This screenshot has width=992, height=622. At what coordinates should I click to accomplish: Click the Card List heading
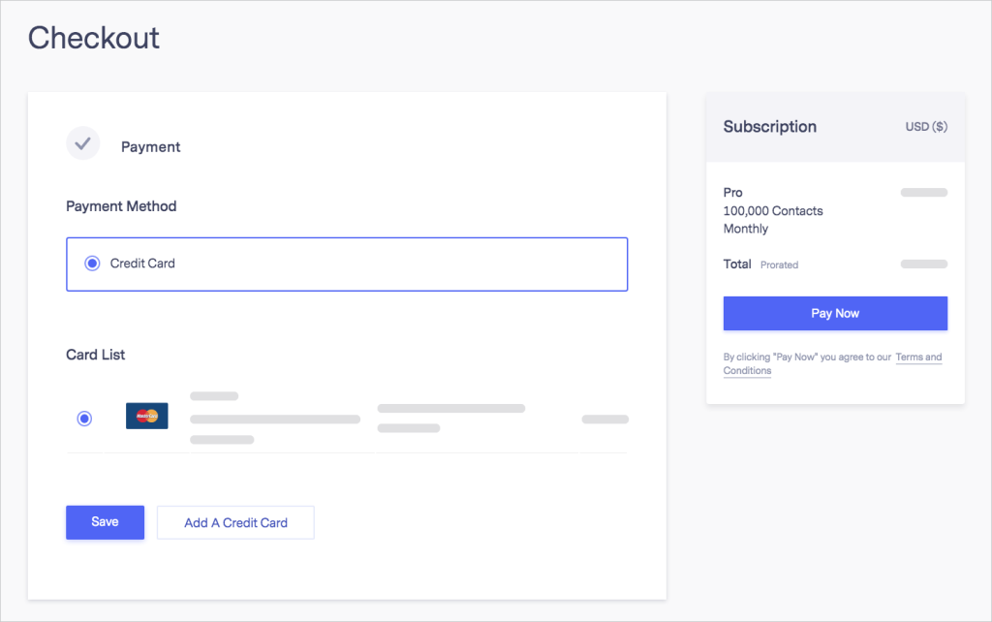(x=96, y=355)
